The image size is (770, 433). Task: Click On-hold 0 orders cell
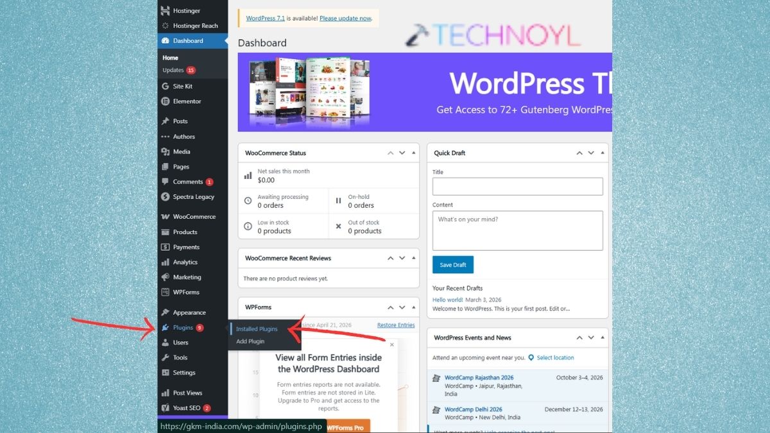(x=374, y=201)
